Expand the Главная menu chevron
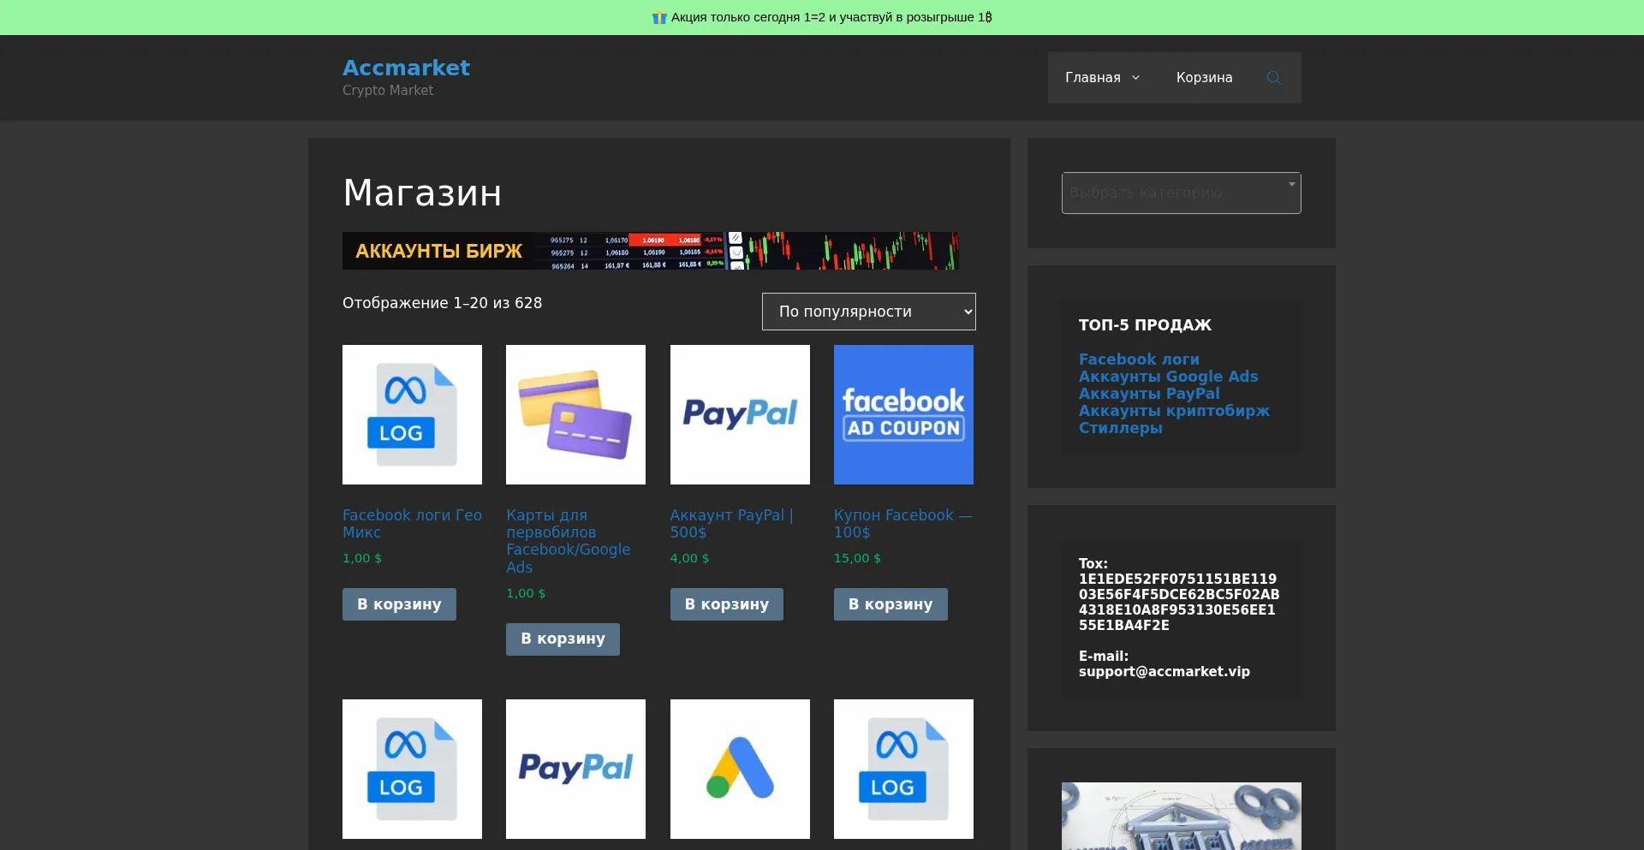1644x850 pixels. click(1136, 78)
